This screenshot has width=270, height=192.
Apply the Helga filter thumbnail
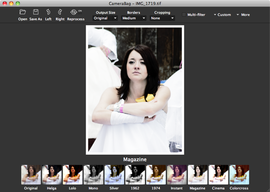click(x=52, y=175)
